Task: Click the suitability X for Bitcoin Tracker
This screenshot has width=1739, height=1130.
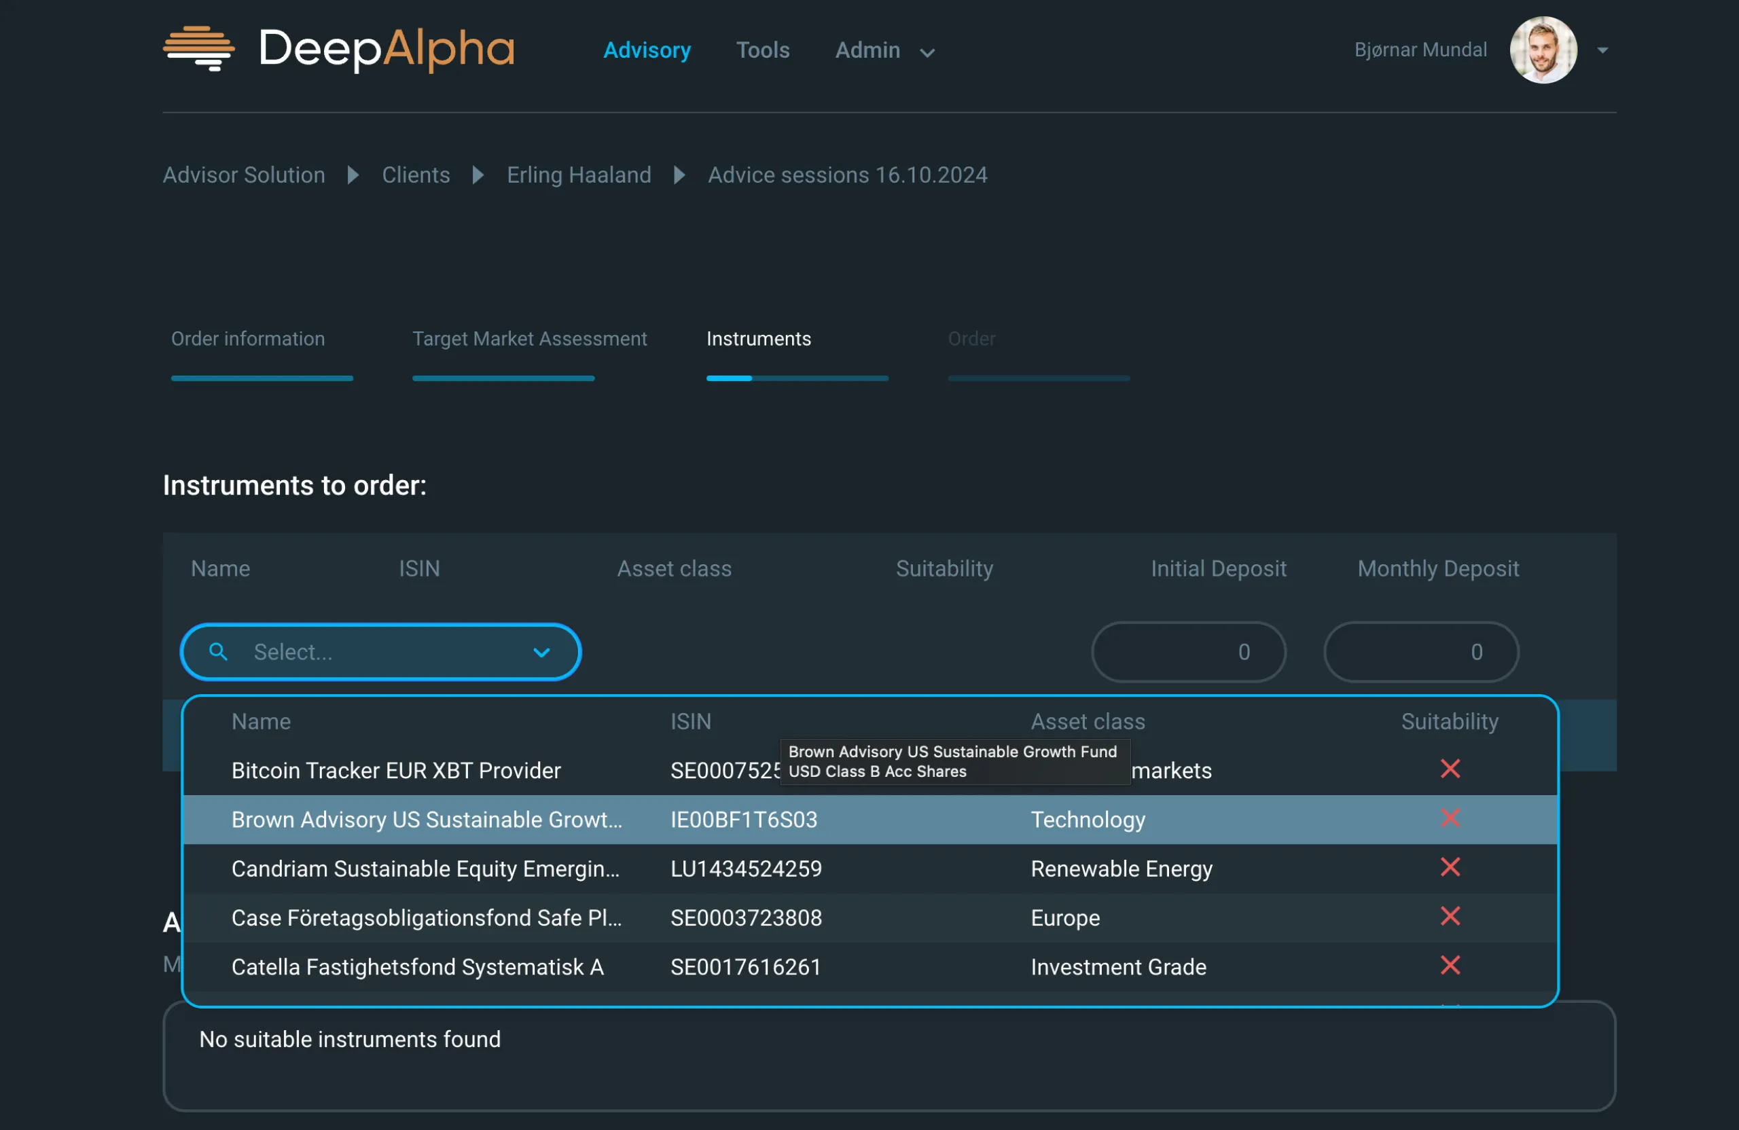Action: pyautogui.click(x=1450, y=769)
